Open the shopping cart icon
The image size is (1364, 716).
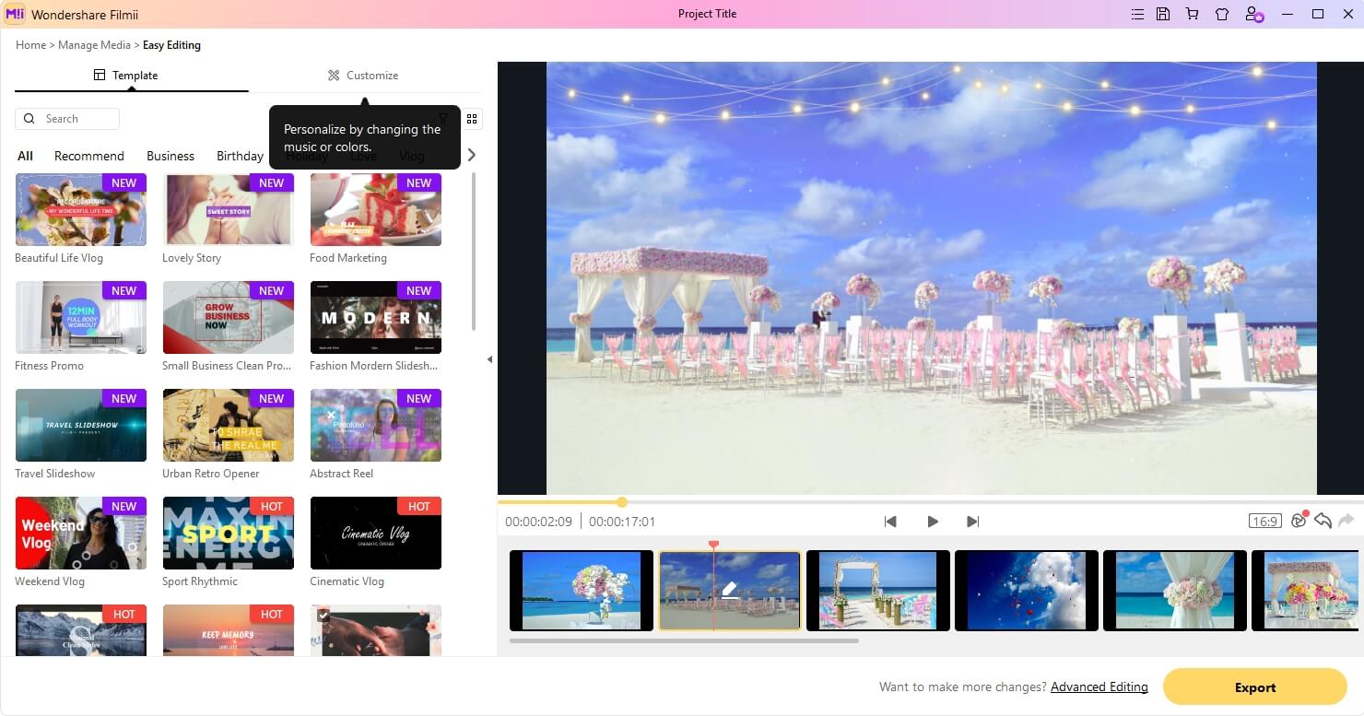(x=1193, y=14)
